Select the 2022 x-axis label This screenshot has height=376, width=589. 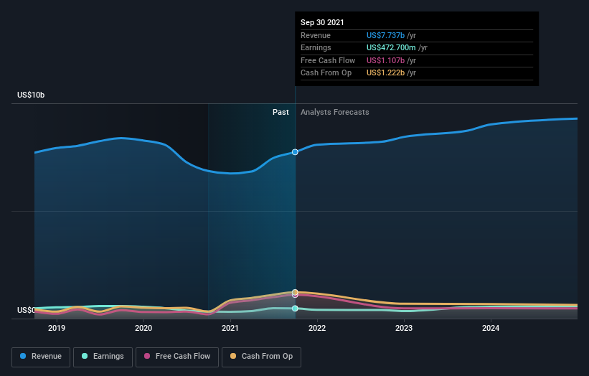click(x=317, y=328)
